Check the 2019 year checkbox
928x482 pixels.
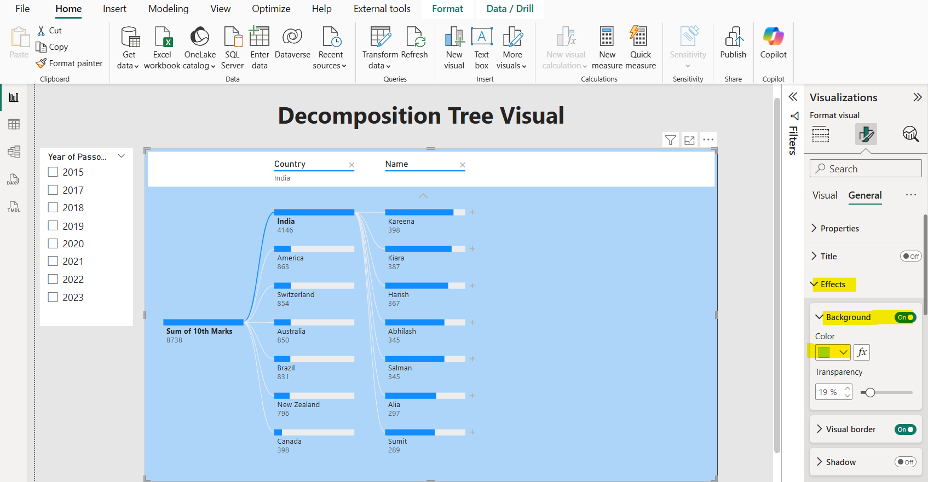[53, 226]
